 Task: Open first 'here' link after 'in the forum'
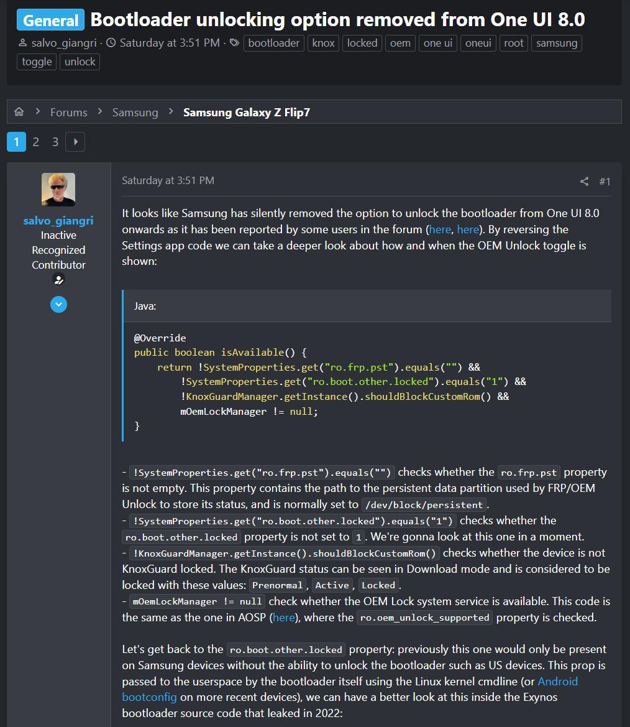pyautogui.click(x=440, y=229)
